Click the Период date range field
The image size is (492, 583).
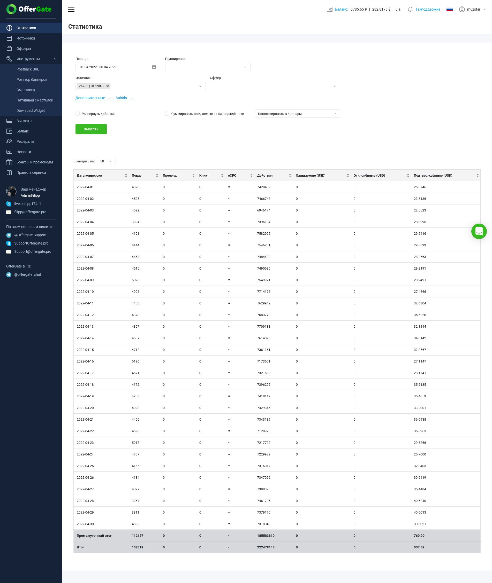click(114, 67)
